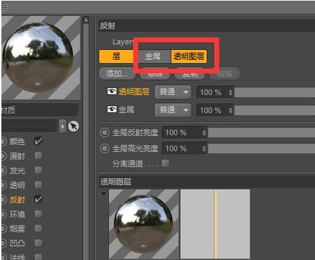Click the 金属 layer opacity stepper arrows
This screenshot has width=315, height=260.
click(230, 110)
